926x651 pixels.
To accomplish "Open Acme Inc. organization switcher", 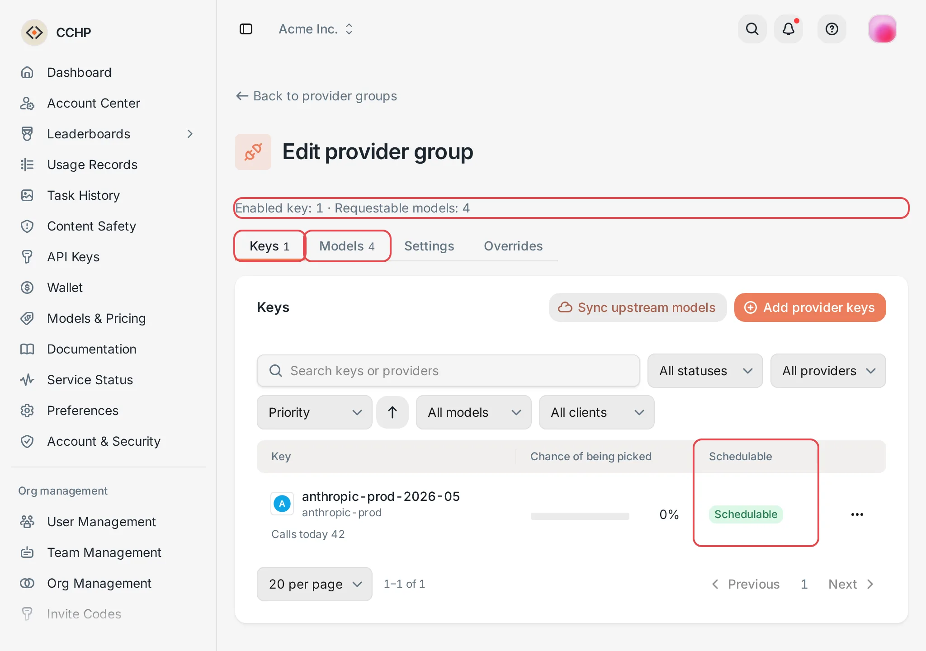I will 316,29.
